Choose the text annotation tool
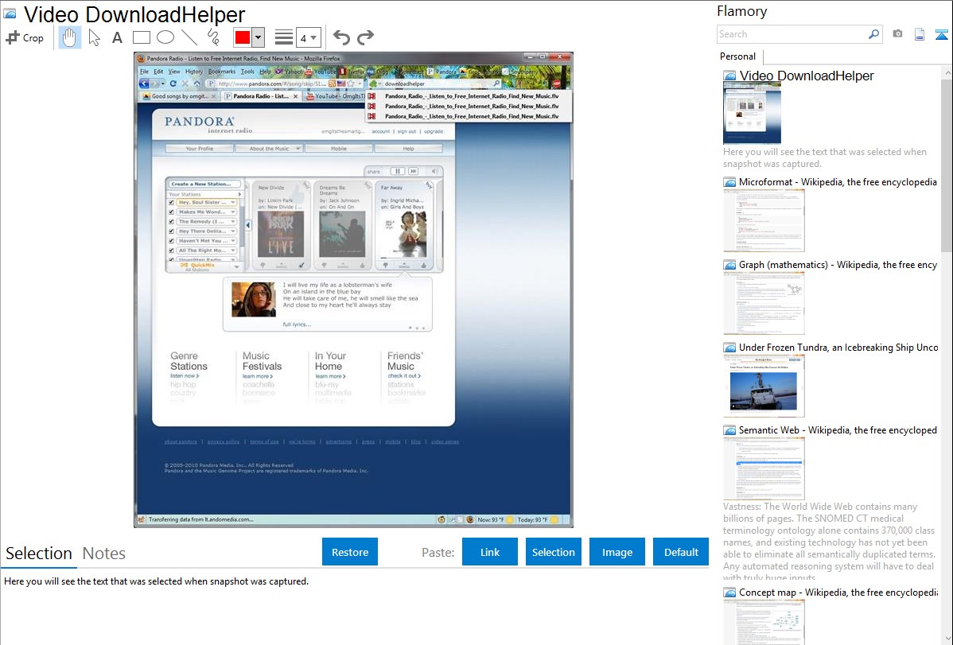Viewport: 953px width, 645px height. [x=117, y=37]
